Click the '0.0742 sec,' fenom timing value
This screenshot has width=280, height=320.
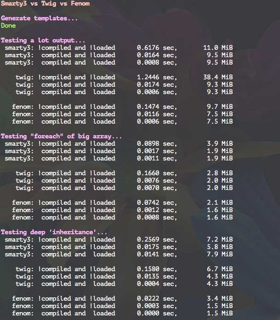click(x=157, y=203)
